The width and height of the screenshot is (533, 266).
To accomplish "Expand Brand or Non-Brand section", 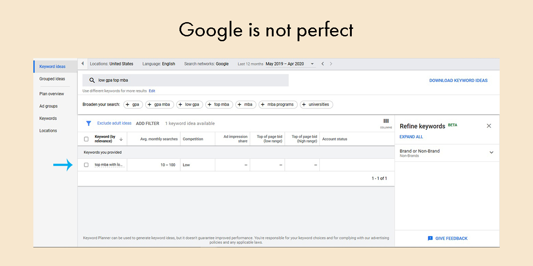I will tap(491, 153).
